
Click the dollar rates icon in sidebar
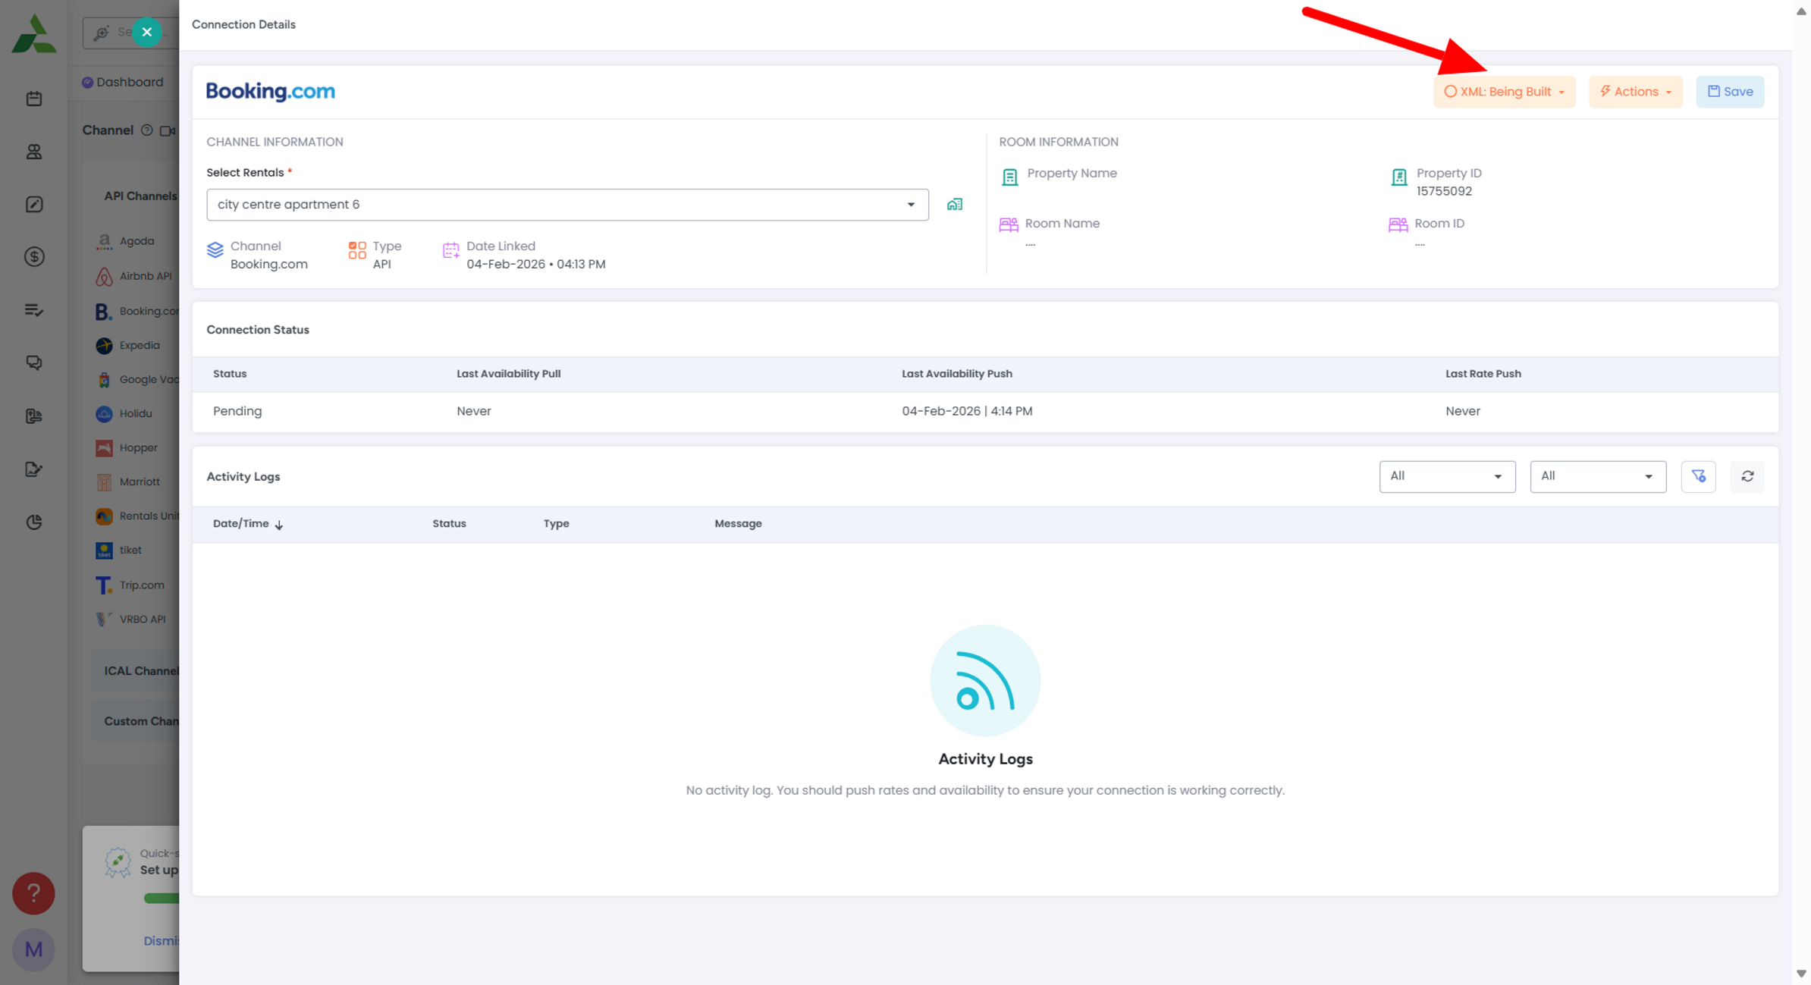(33, 257)
